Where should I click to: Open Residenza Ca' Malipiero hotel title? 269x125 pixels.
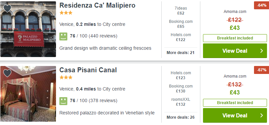tap(97, 5)
